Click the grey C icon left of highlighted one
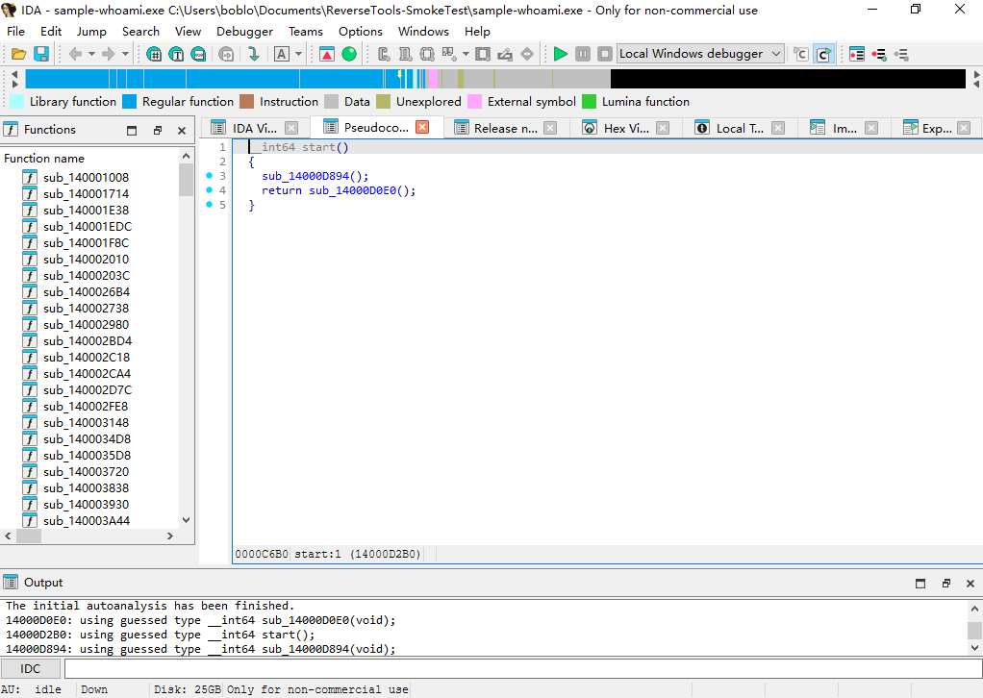Viewport: 983px width, 698px height. pyautogui.click(x=800, y=54)
